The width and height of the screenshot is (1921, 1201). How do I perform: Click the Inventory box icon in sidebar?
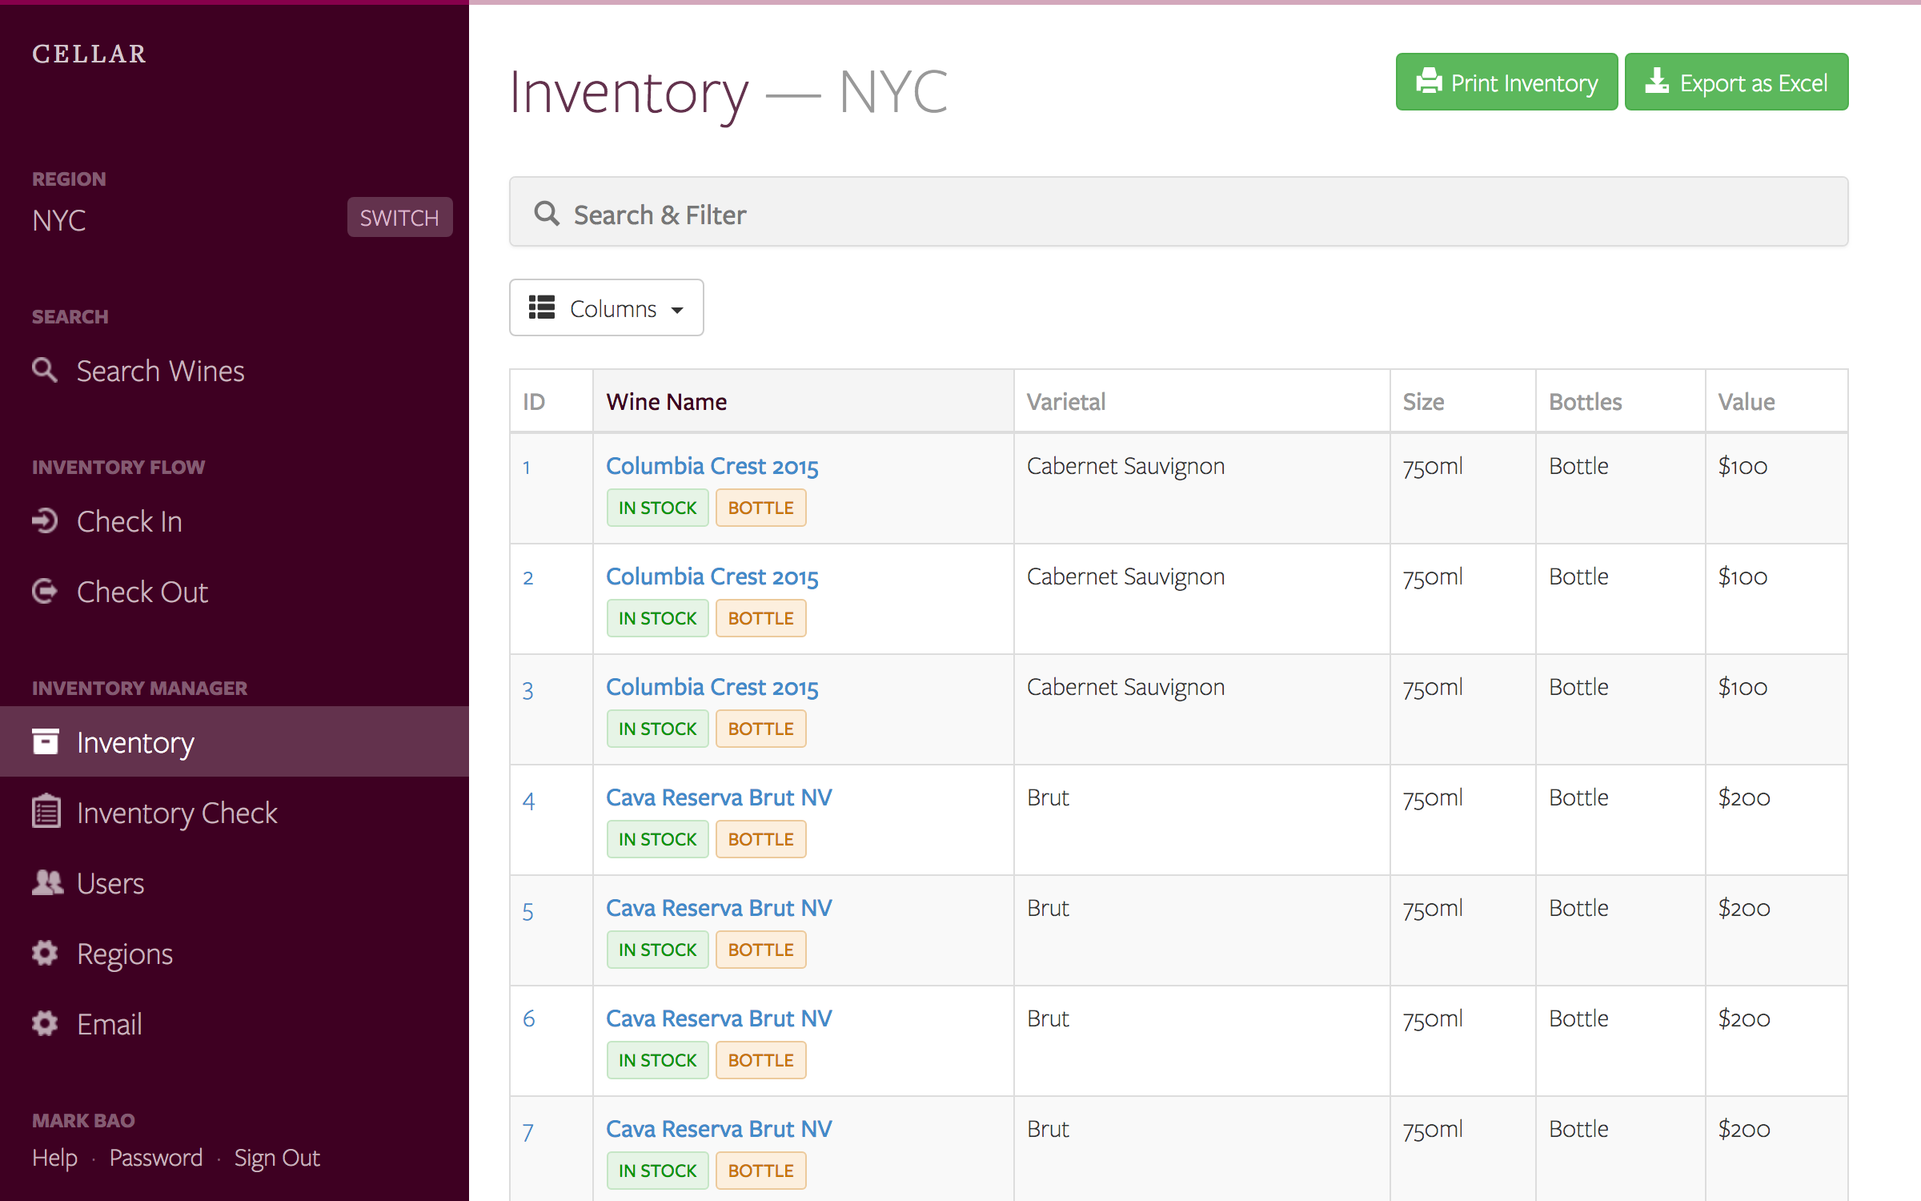pos(46,741)
